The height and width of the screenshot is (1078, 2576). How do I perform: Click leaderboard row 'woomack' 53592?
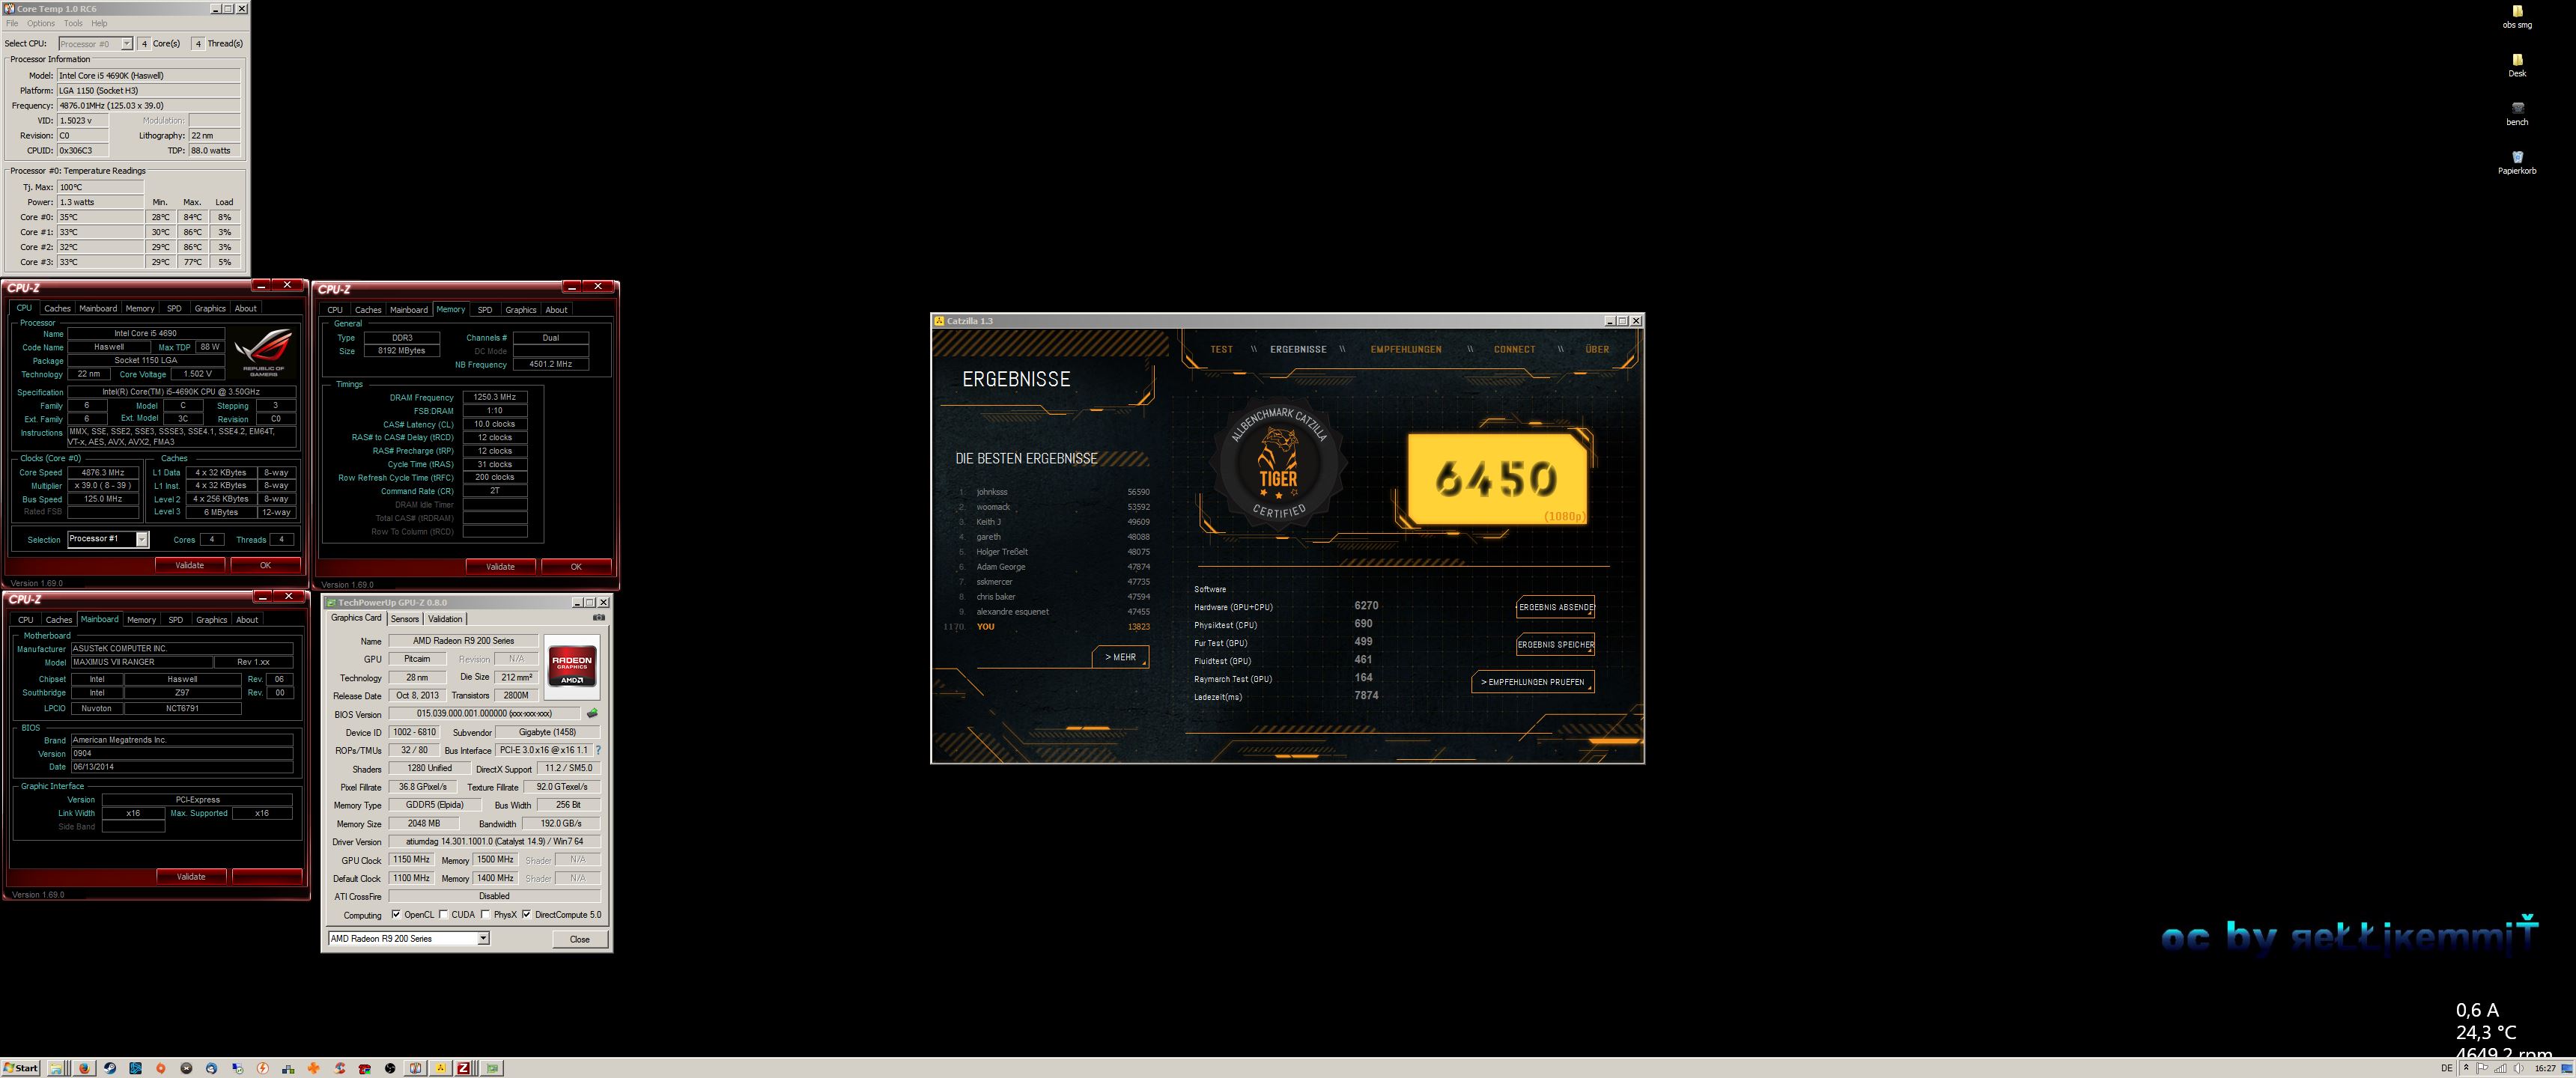coord(1054,507)
